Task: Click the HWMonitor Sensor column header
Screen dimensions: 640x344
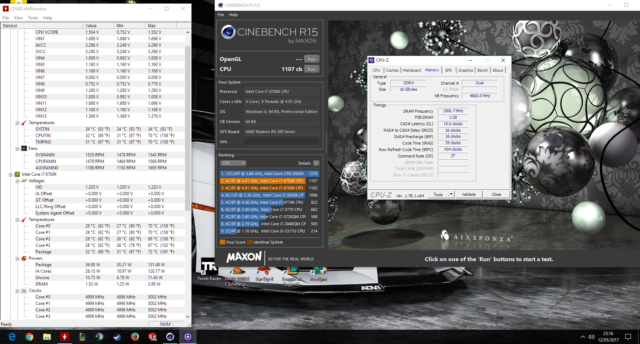Action: [x=42, y=25]
